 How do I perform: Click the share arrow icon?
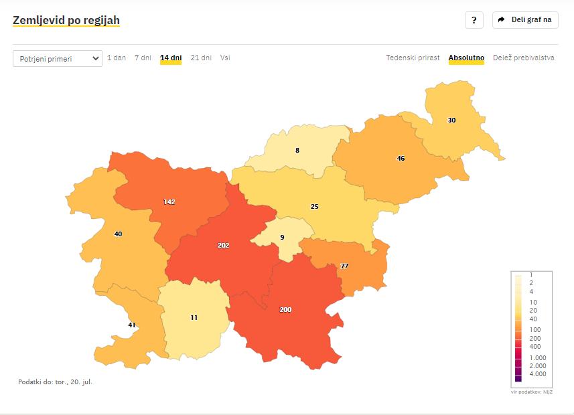point(502,20)
